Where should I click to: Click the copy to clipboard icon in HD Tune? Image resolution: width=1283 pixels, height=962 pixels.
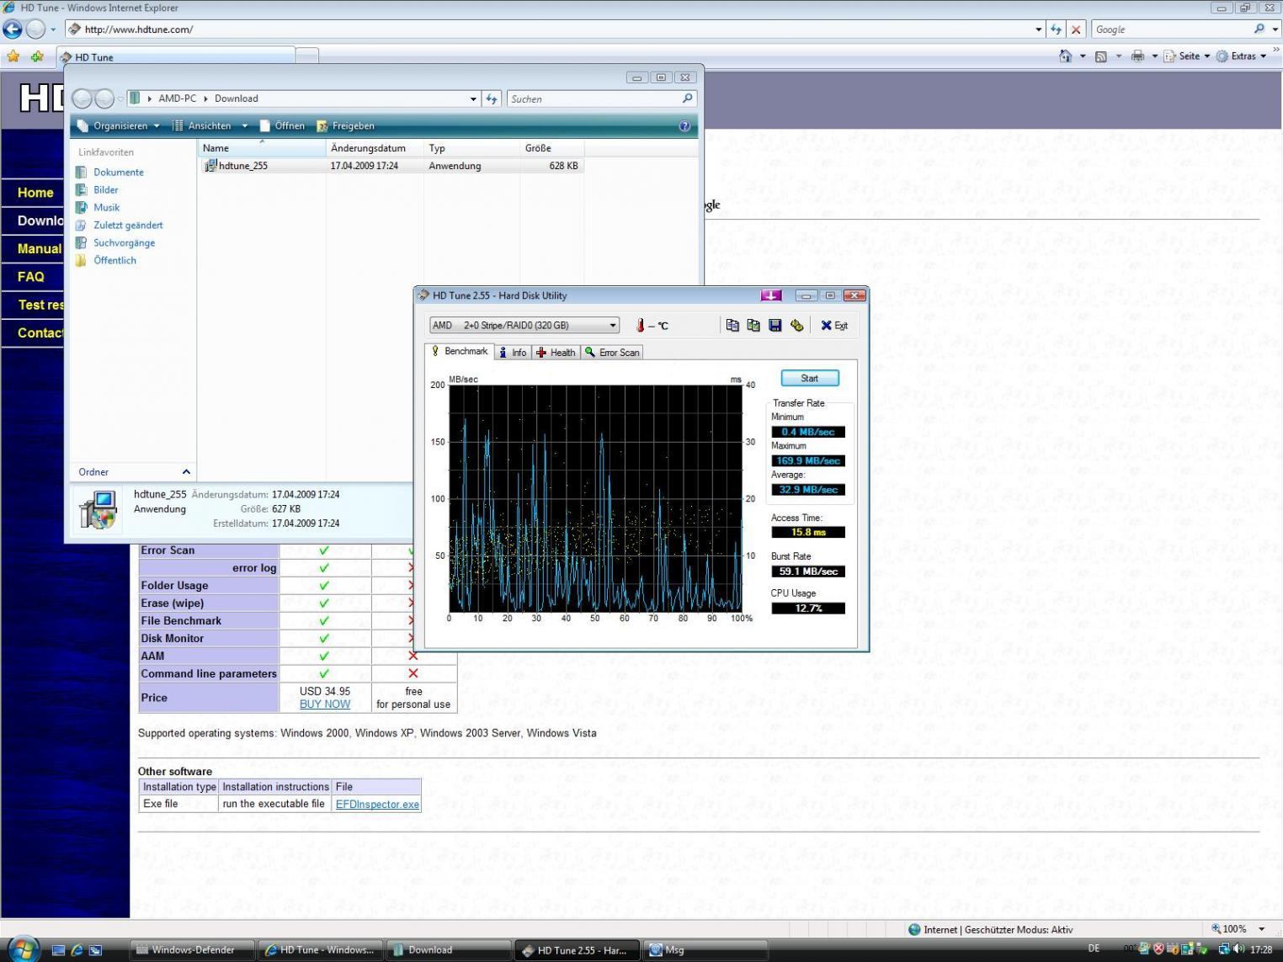tap(732, 326)
